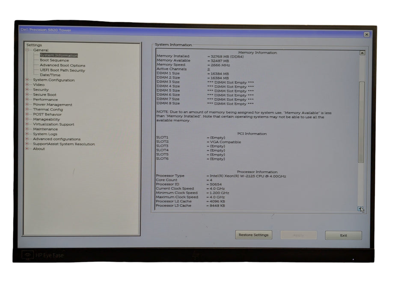Select UEFI Boot Path Security
398x299 pixels.
click(x=62, y=70)
